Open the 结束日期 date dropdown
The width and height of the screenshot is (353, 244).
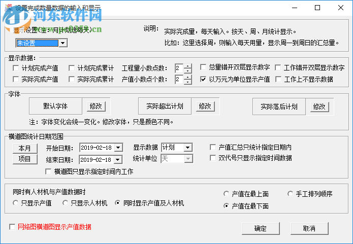tap(118, 160)
